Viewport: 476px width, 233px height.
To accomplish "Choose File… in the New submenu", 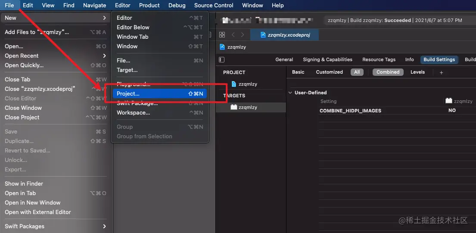I will point(160,60).
